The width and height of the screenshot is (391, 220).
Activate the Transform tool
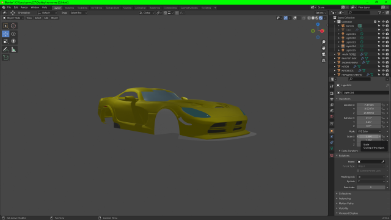click(x=13, y=41)
